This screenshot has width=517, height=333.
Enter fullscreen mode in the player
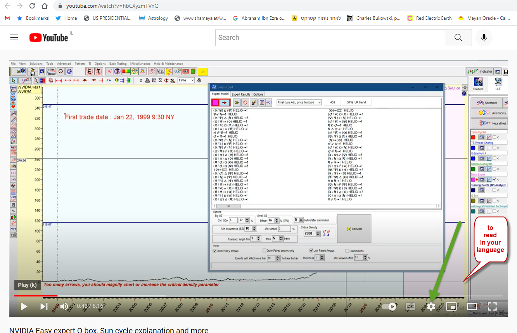pyautogui.click(x=492, y=307)
